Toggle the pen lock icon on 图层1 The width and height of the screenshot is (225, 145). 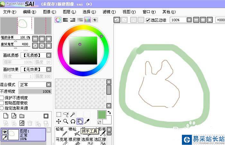click(x=4, y=138)
